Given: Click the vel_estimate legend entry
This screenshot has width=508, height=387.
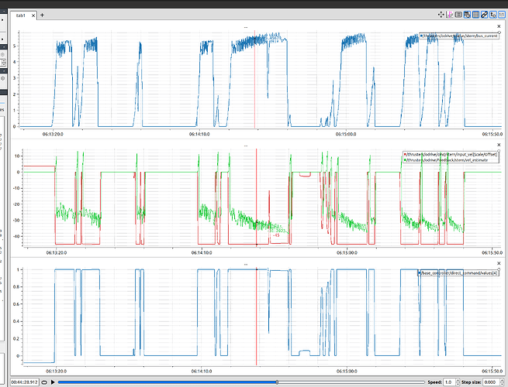Looking at the screenshot, I should click(x=446, y=160).
